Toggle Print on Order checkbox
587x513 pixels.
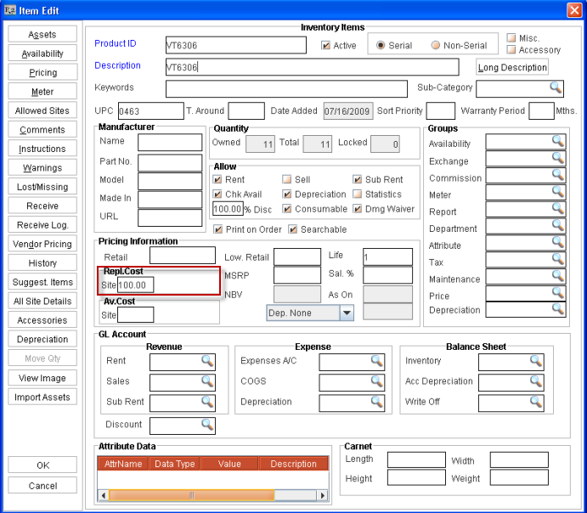pyautogui.click(x=217, y=229)
